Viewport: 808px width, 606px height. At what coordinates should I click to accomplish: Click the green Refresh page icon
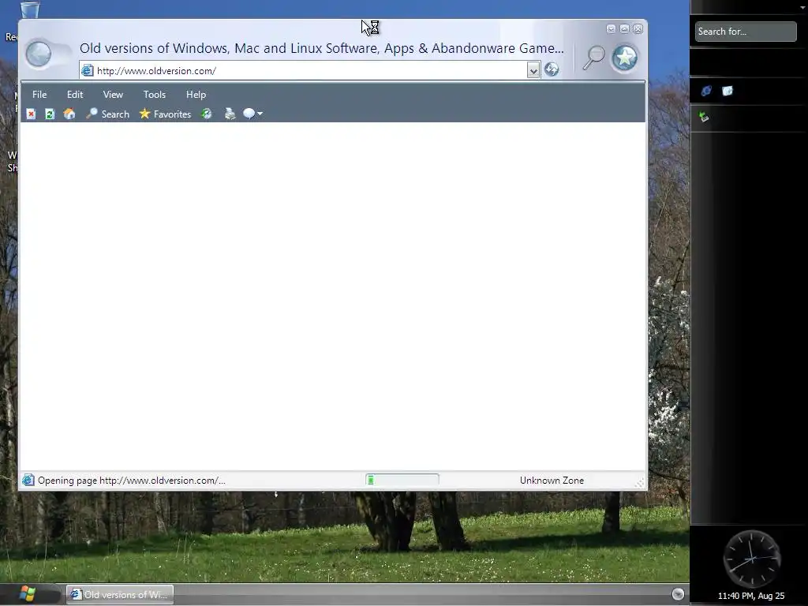tap(50, 114)
